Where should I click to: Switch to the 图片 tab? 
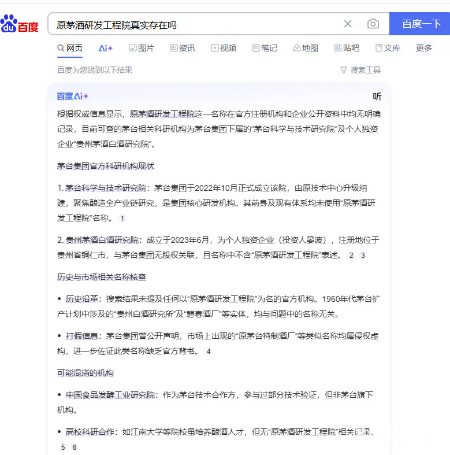142,48
